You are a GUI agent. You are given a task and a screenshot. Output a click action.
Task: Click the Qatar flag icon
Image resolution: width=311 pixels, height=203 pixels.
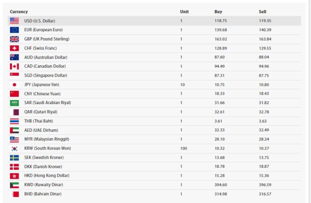(14, 112)
